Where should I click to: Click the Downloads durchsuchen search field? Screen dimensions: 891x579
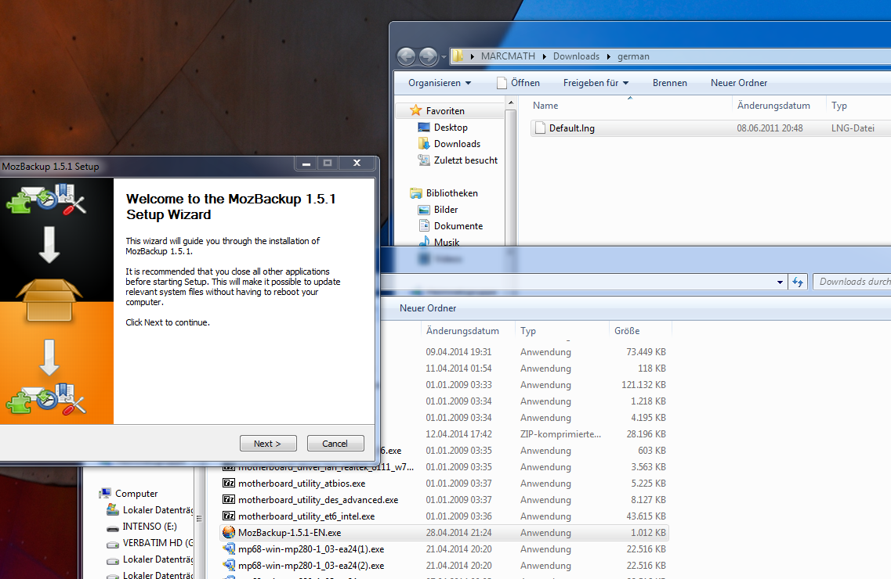pyautogui.click(x=852, y=282)
